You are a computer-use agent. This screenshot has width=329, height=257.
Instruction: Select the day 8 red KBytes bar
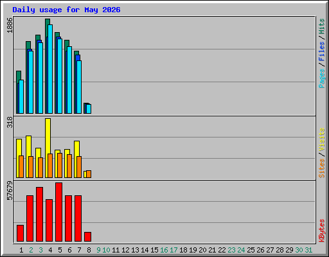tap(88, 237)
